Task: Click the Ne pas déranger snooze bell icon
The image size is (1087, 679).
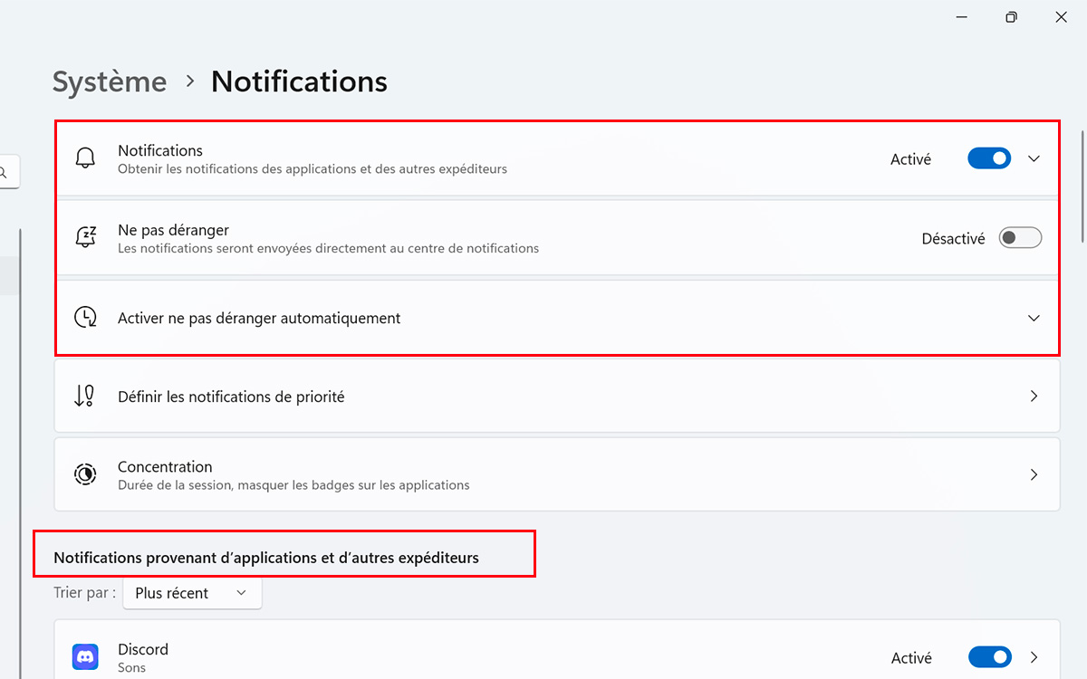Action: click(85, 238)
